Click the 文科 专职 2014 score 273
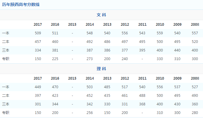The height and width of the screenshot is (119, 203). click(x=90, y=59)
